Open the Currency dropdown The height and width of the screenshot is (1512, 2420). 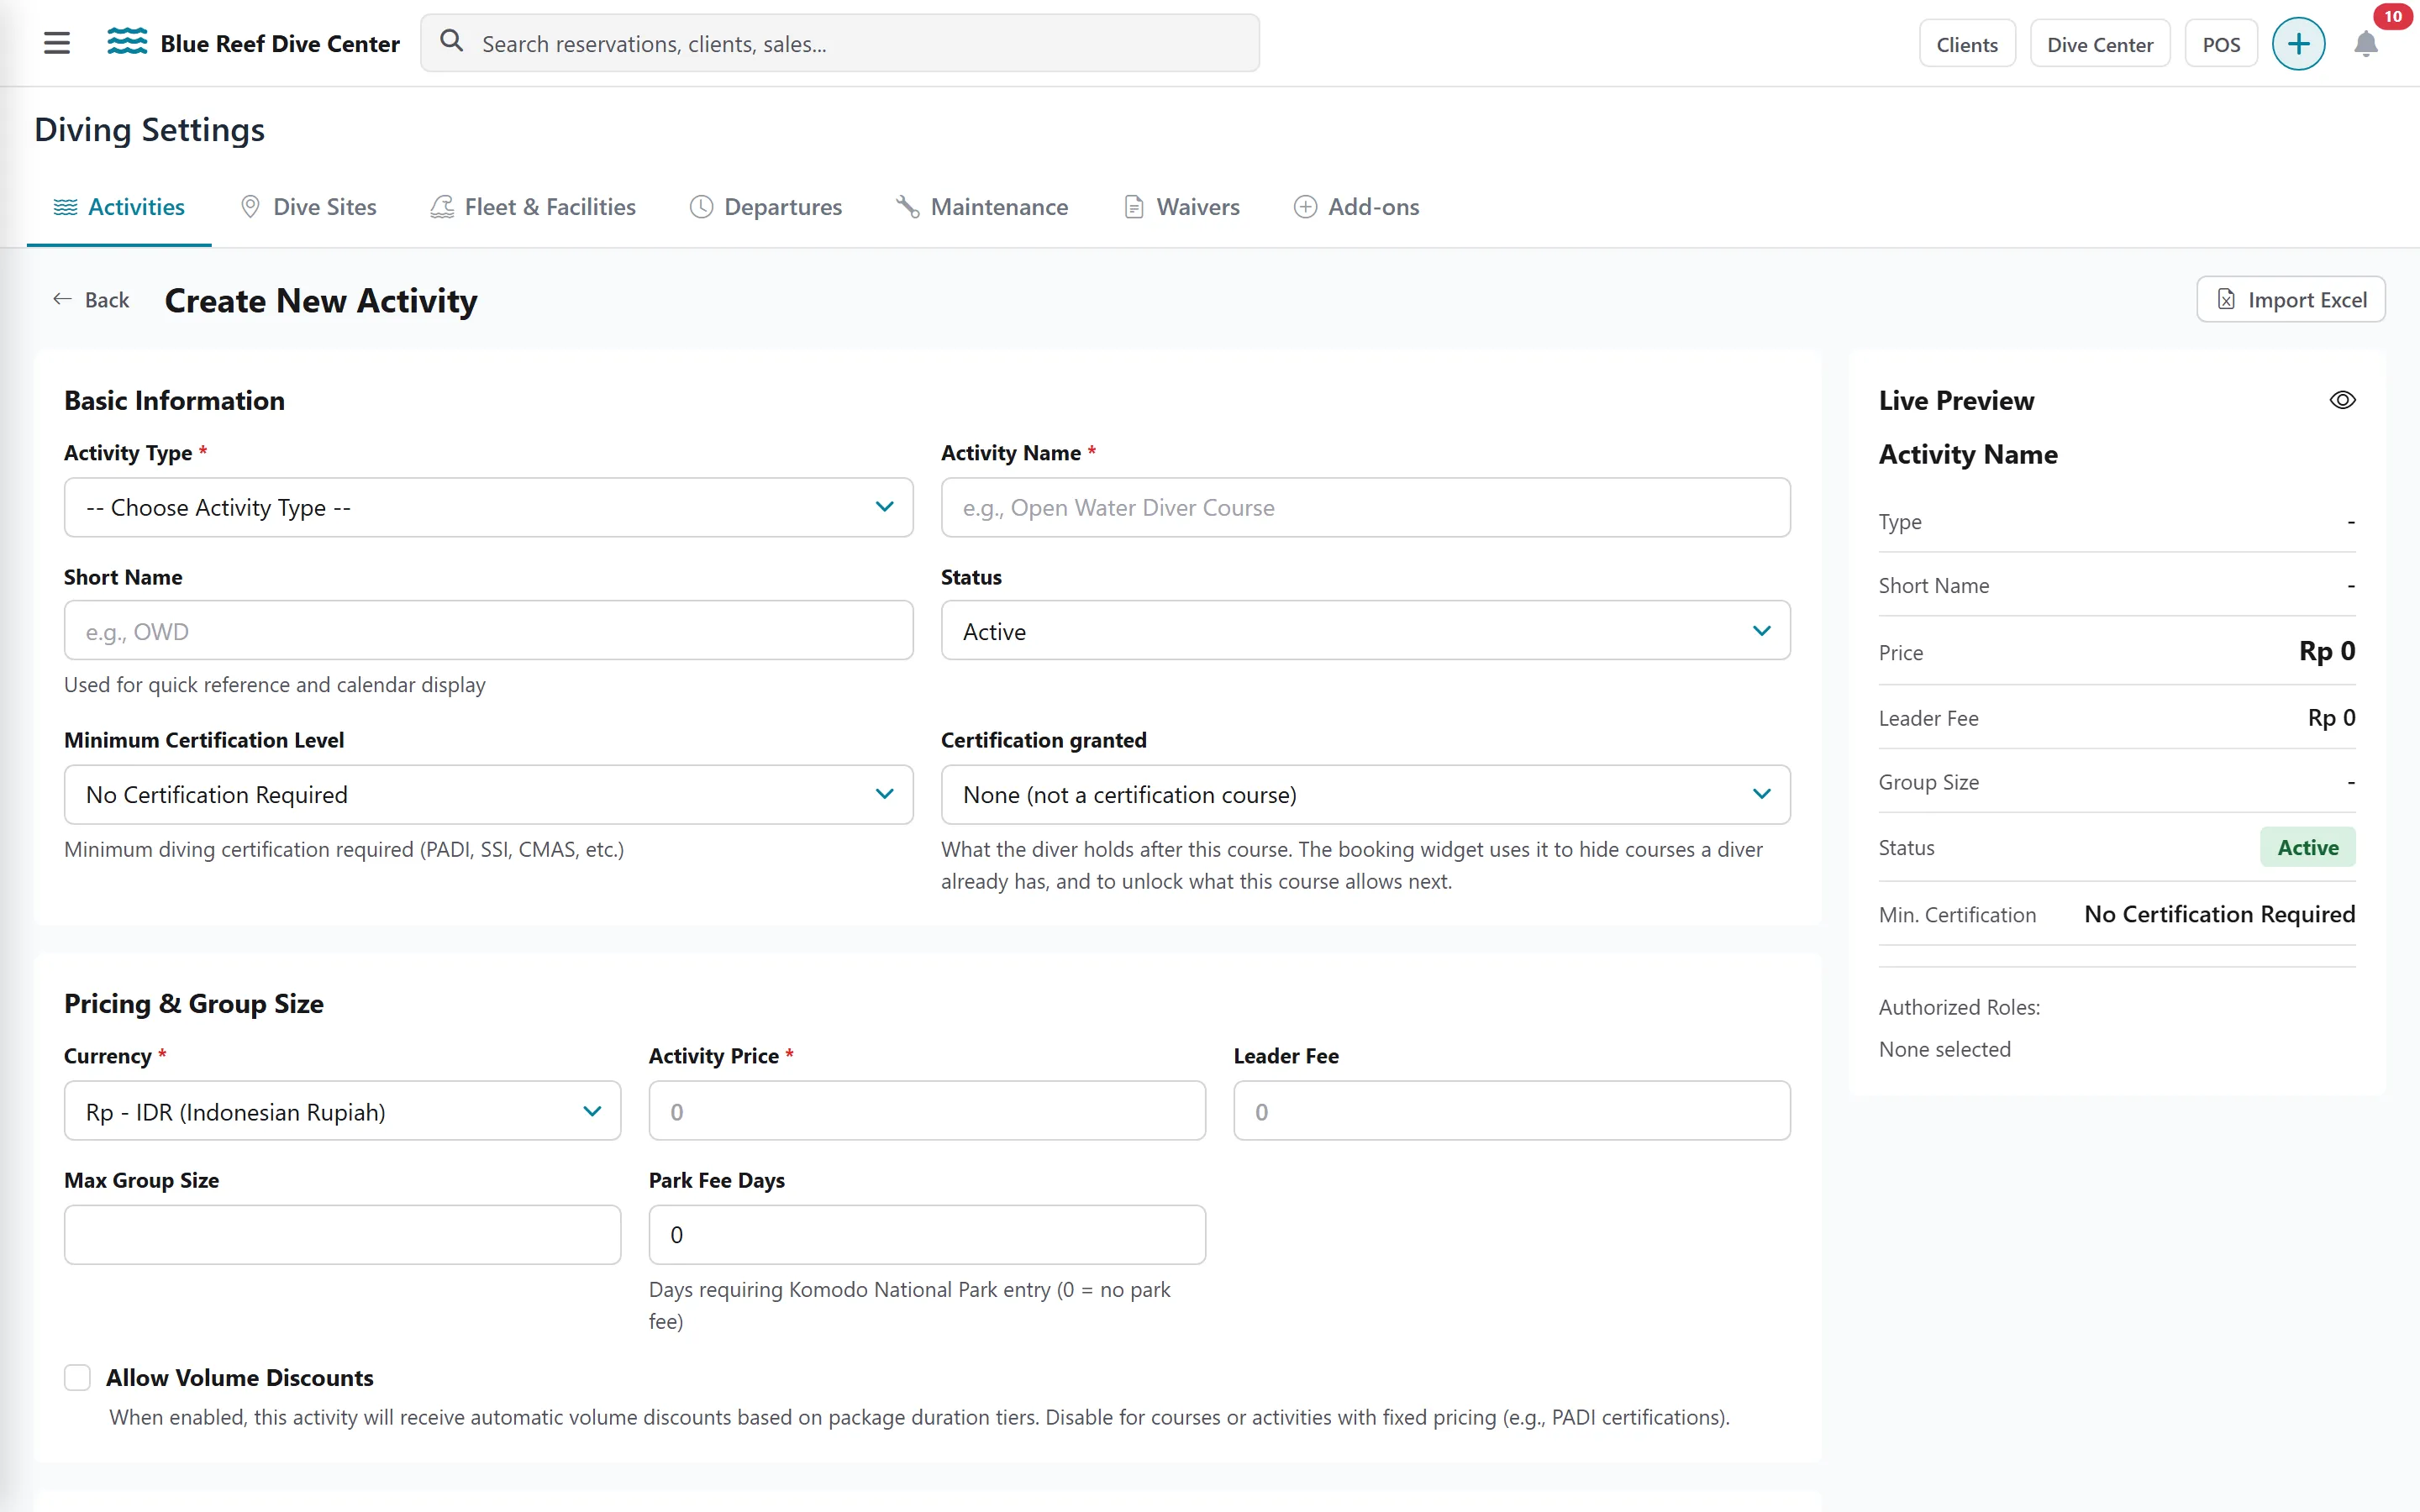[342, 1111]
